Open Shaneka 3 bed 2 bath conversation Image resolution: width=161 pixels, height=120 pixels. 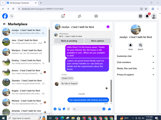(24, 82)
